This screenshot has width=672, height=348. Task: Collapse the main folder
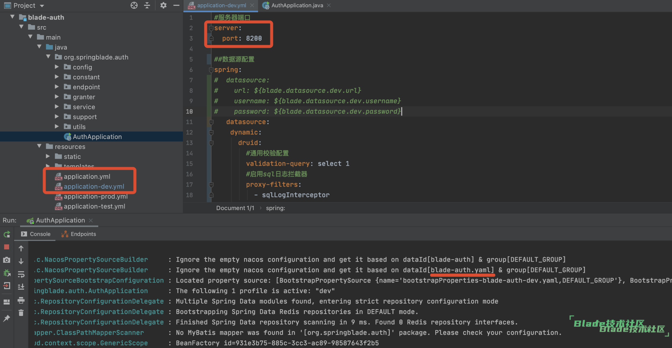pos(30,37)
